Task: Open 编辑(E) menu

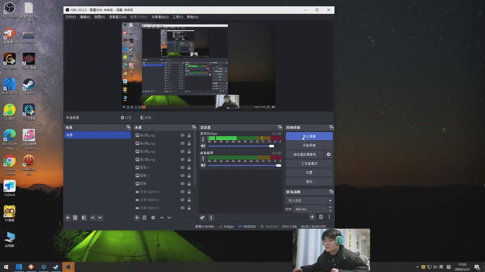Action: coord(85,17)
